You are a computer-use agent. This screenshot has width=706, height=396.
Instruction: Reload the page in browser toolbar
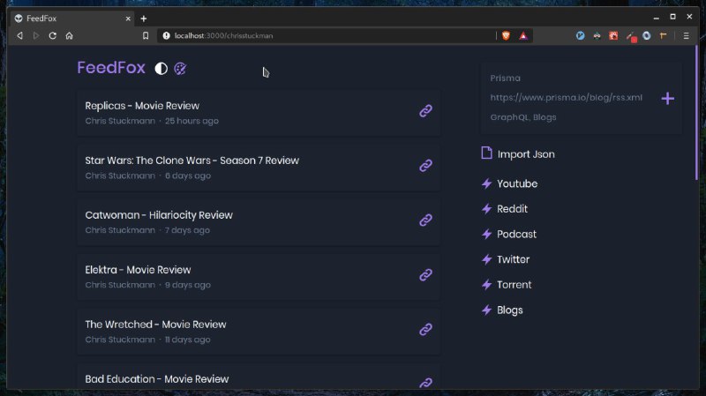click(x=52, y=35)
